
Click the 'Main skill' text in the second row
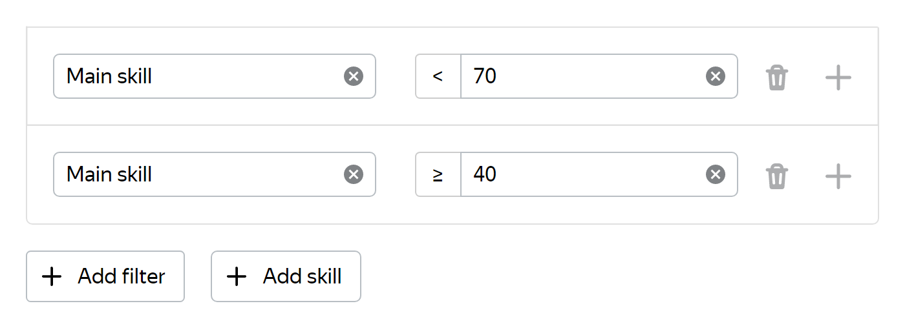pyautogui.click(x=109, y=174)
